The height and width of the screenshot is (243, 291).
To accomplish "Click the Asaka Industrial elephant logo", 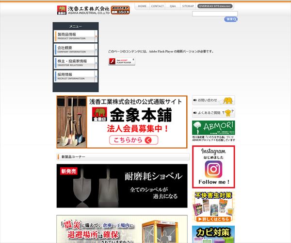I will coord(62,10).
